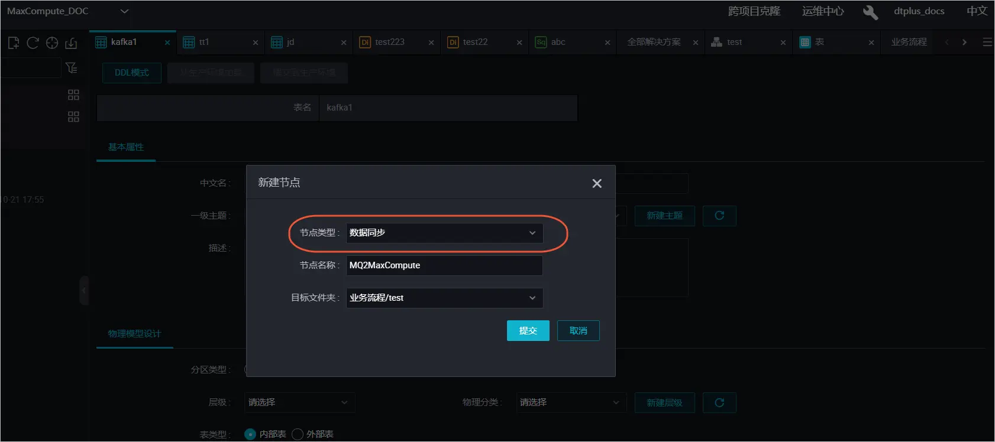Close the test223 tab
Screen dimensions: 995x442
coord(431,43)
